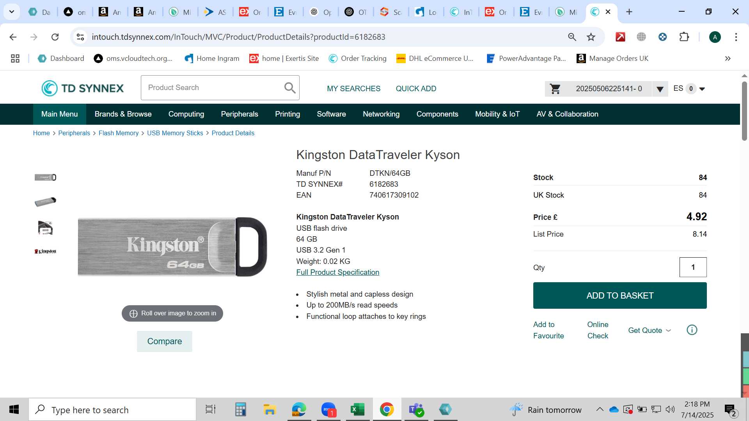Show more bookmarks with double chevron

[728, 58]
